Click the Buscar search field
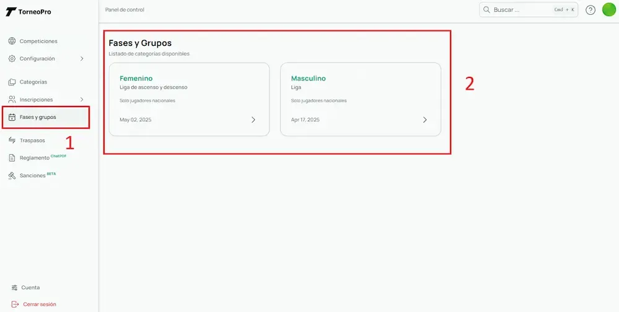This screenshot has height=312, width=619. [x=520, y=10]
